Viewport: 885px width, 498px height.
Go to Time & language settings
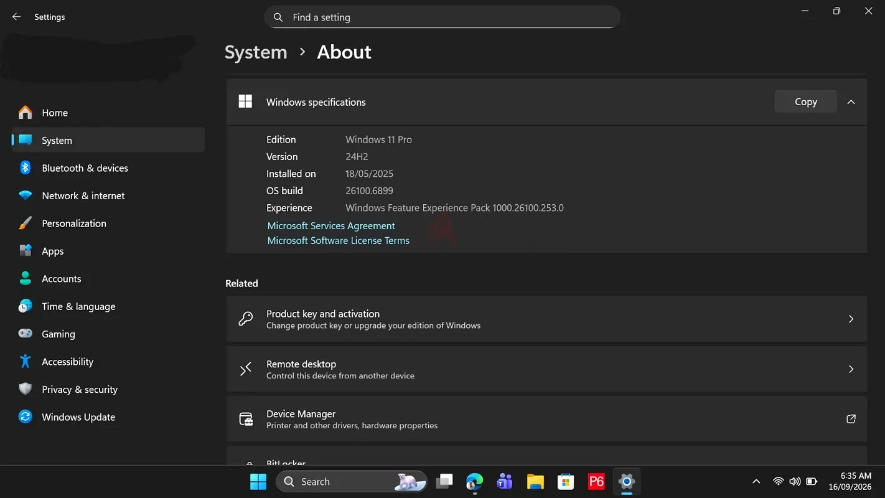pyautogui.click(x=108, y=306)
